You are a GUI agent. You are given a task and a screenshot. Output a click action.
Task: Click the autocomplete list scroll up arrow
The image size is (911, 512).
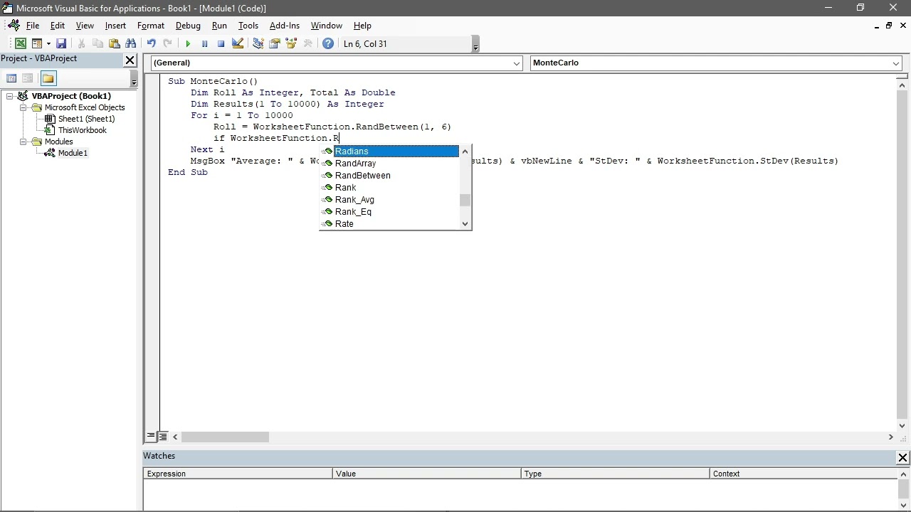click(465, 151)
